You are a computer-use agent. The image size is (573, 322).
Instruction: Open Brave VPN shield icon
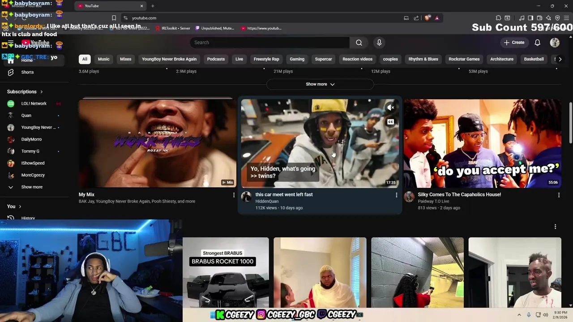pos(557,18)
